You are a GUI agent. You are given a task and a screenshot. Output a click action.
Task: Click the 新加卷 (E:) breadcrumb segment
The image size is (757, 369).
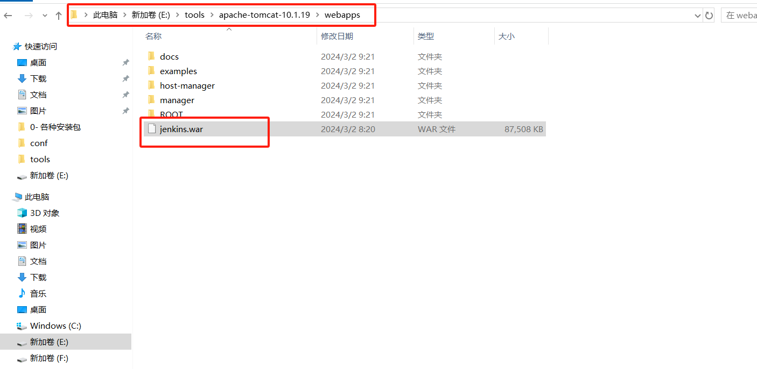pyautogui.click(x=150, y=15)
